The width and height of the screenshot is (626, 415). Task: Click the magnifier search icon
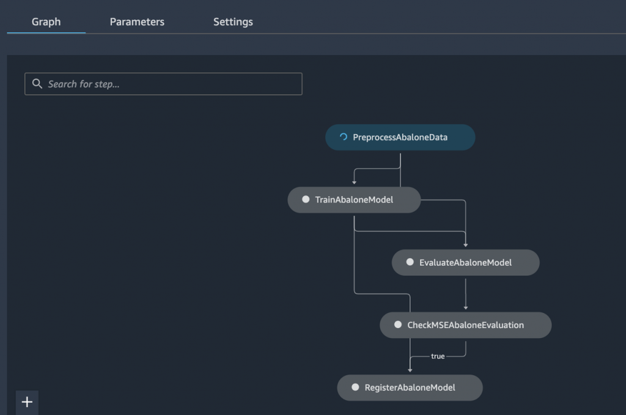point(37,84)
